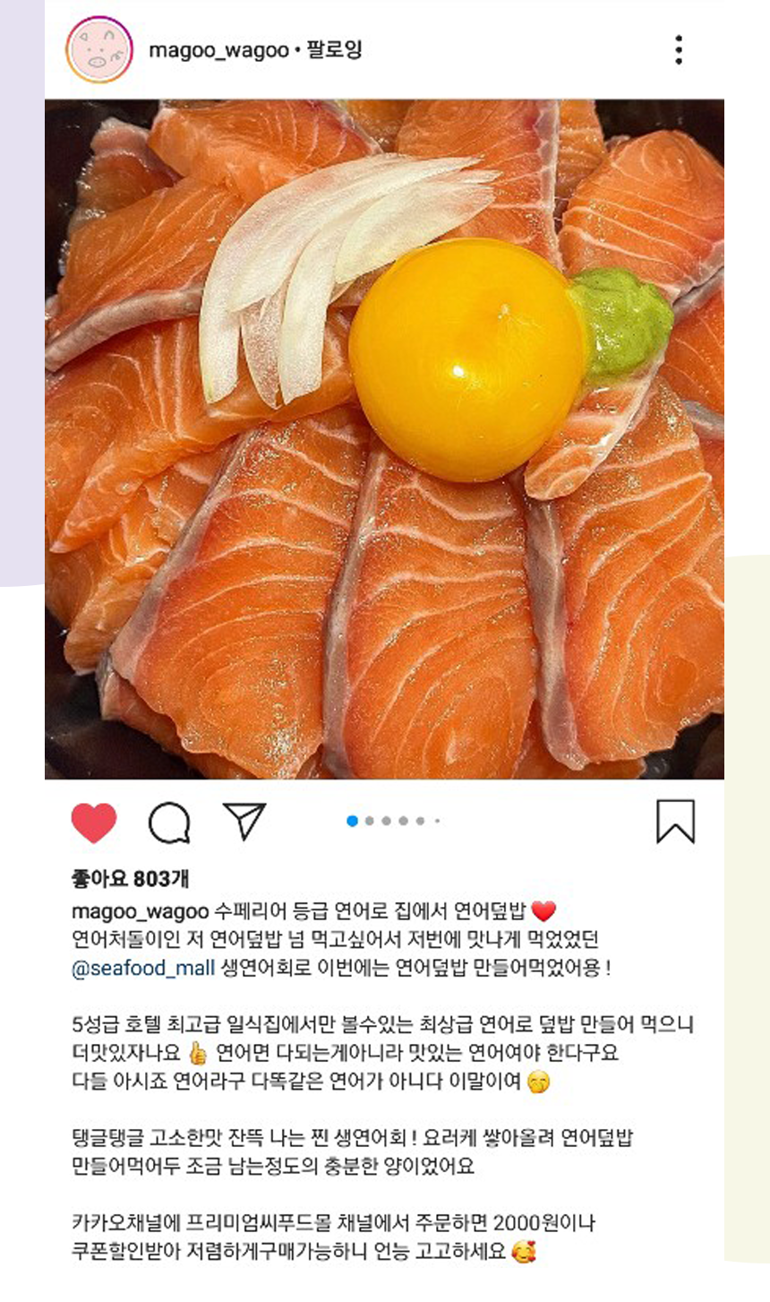Open the magoo_wagoo pig profile picture
The width and height of the screenshot is (770, 1302).
click(x=99, y=50)
